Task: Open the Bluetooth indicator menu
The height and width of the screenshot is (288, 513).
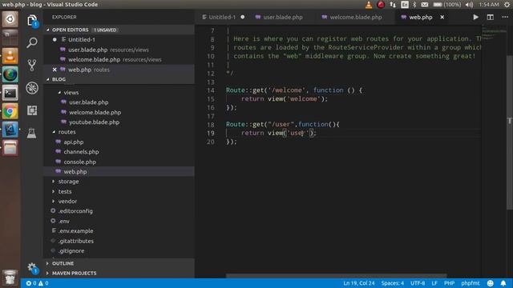Action: click(414, 5)
